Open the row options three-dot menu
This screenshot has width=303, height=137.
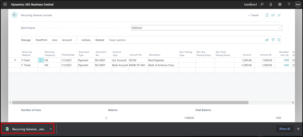(x=41, y=60)
